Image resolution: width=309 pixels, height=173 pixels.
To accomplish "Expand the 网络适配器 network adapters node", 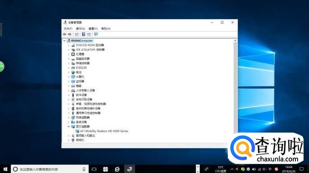I will tap(68, 118).
